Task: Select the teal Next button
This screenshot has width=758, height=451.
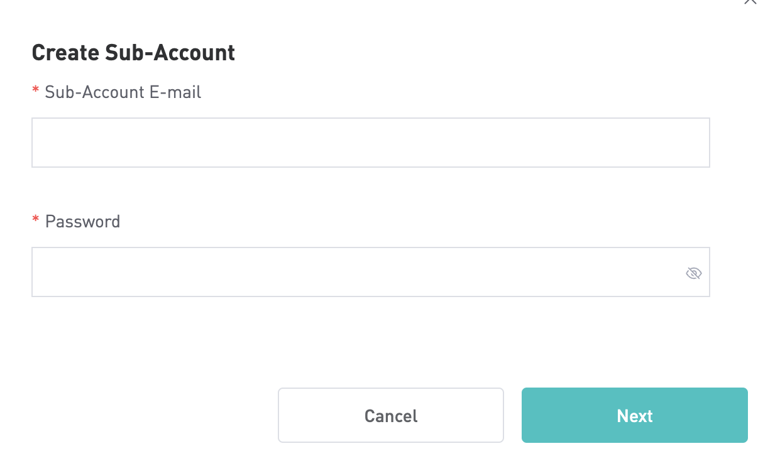Action: (635, 415)
